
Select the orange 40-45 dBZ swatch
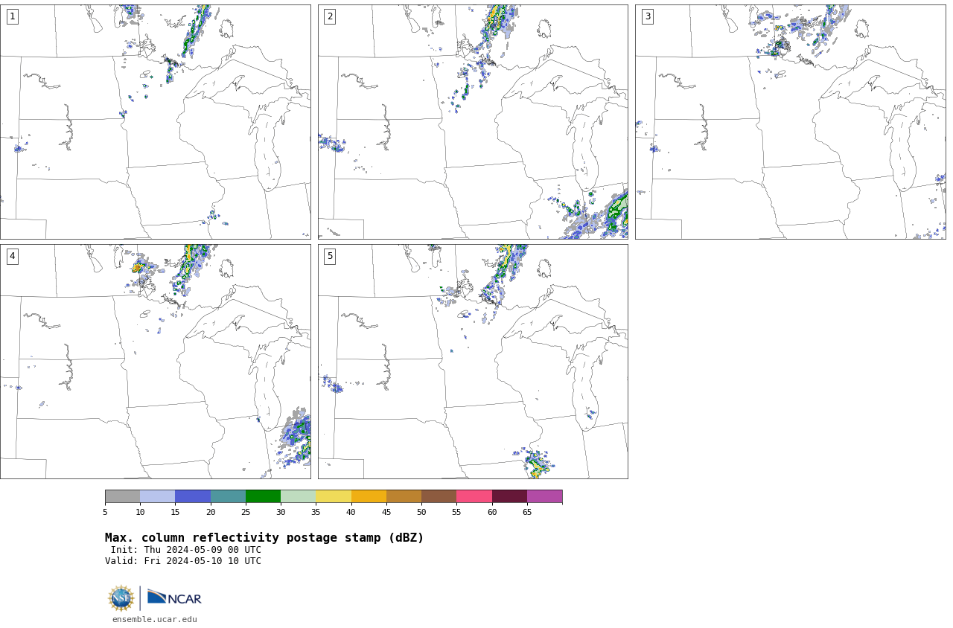point(369,496)
